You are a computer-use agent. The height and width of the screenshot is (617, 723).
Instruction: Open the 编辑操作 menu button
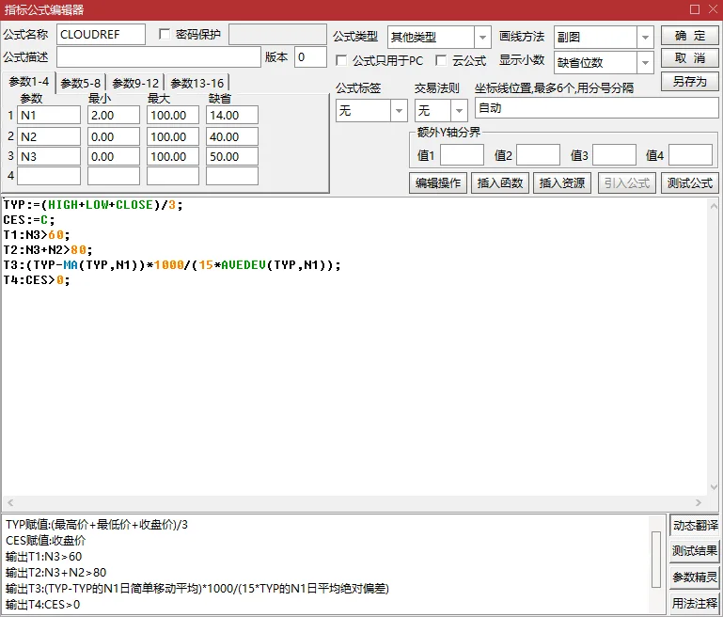pyautogui.click(x=438, y=183)
